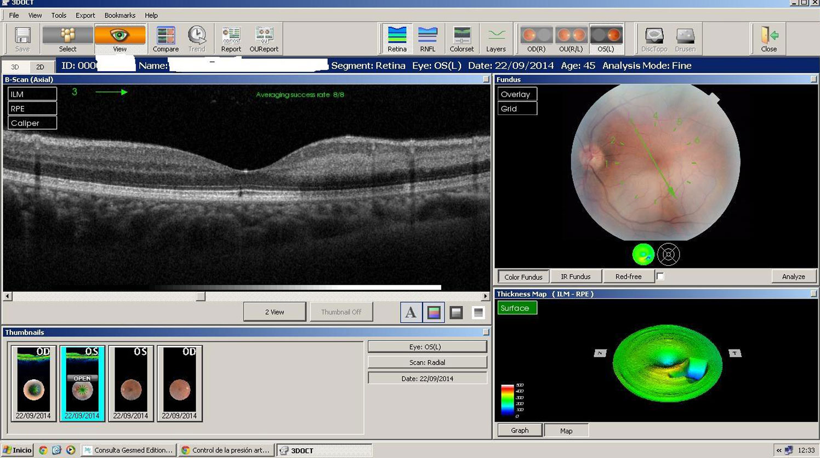
Task: Switch to OD(R) right eye view
Action: pos(536,39)
